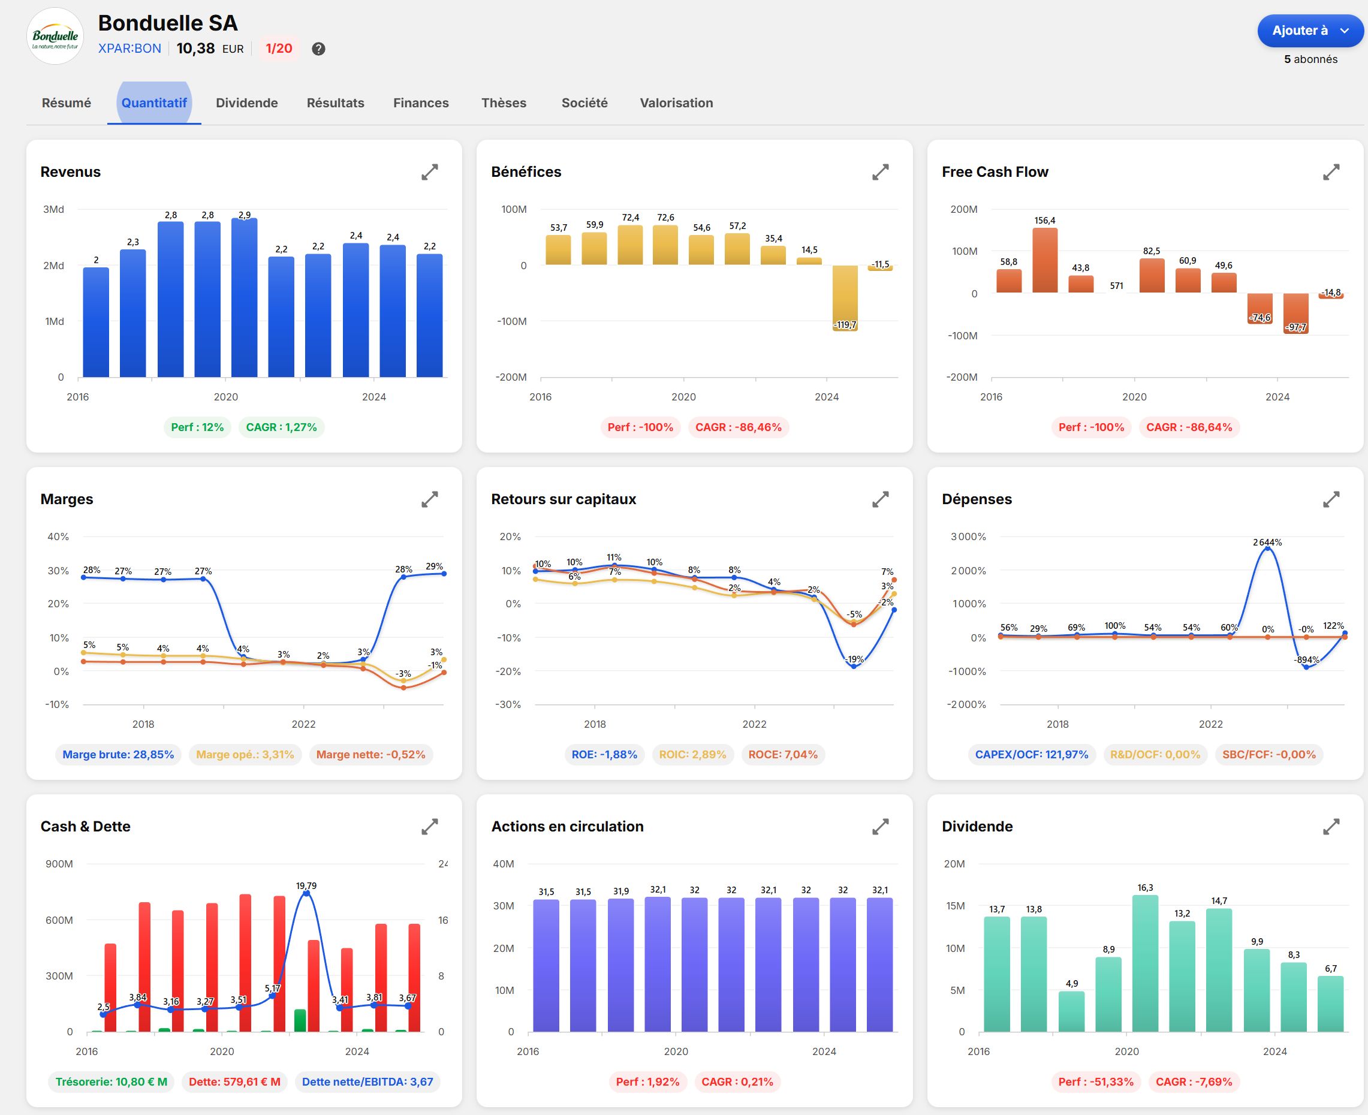Expand the Bénéfices chart
Viewport: 1368px width, 1115px height.
click(880, 171)
